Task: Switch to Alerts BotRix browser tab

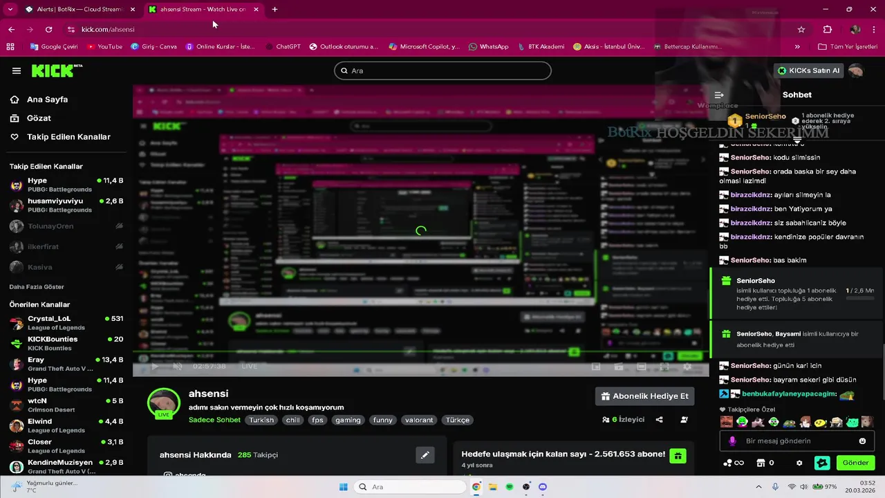Action: coord(80,10)
